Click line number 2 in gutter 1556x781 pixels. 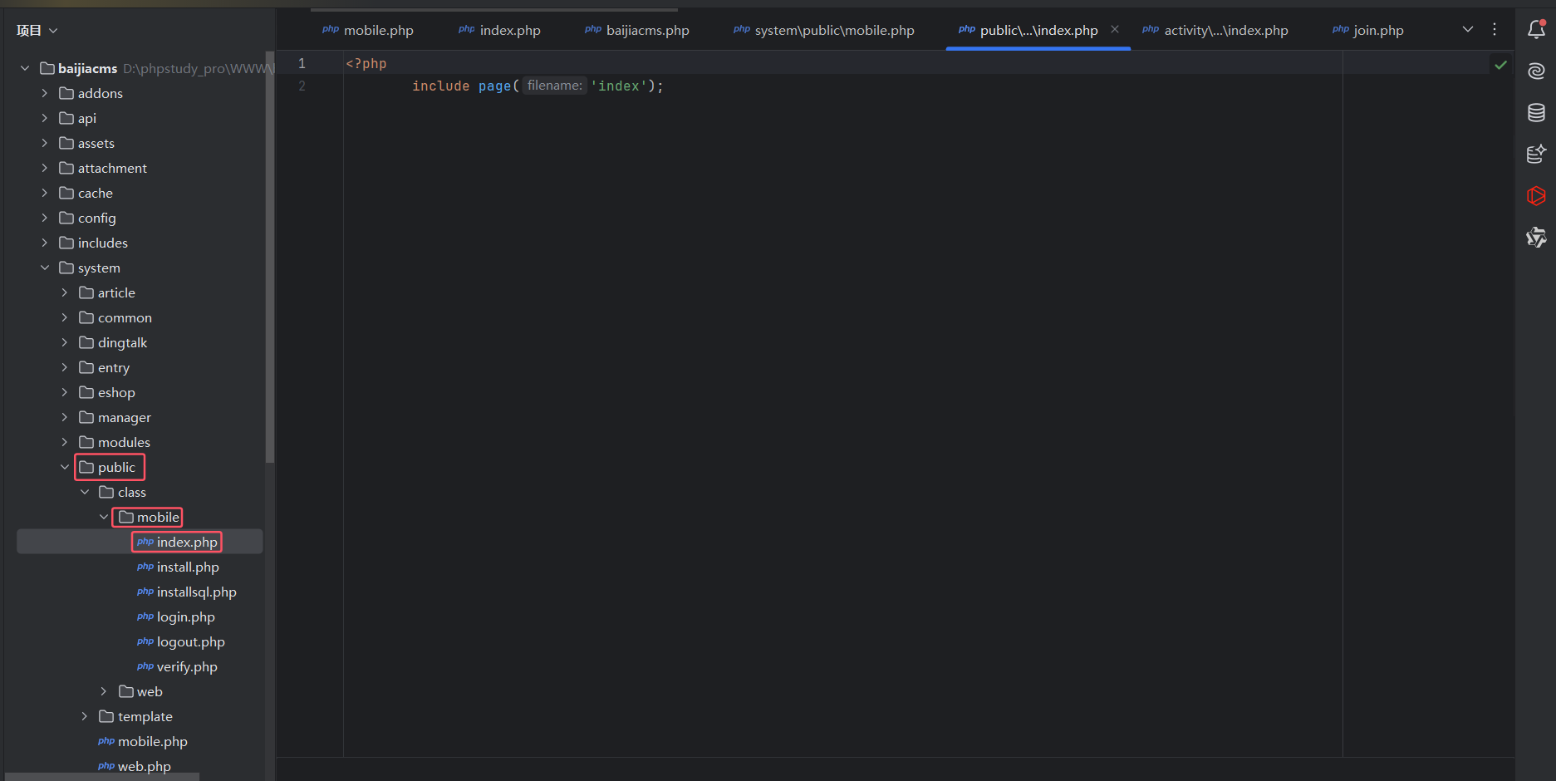pyautogui.click(x=302, y=86)
